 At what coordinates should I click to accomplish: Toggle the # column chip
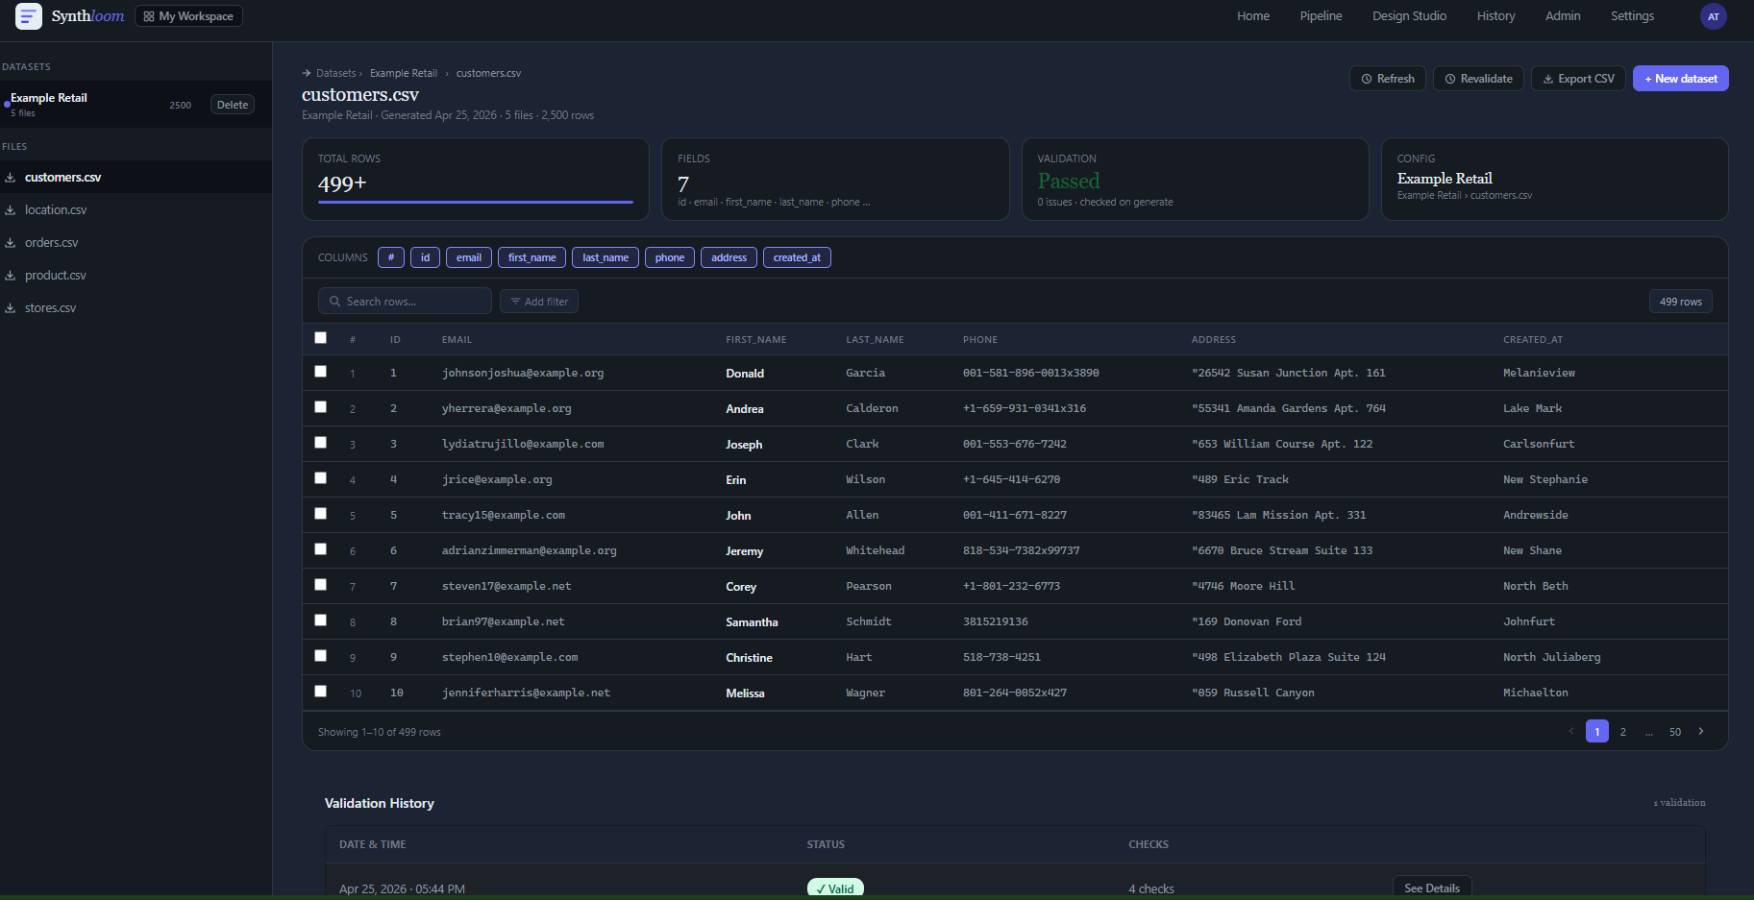click(x=390, y=257)
